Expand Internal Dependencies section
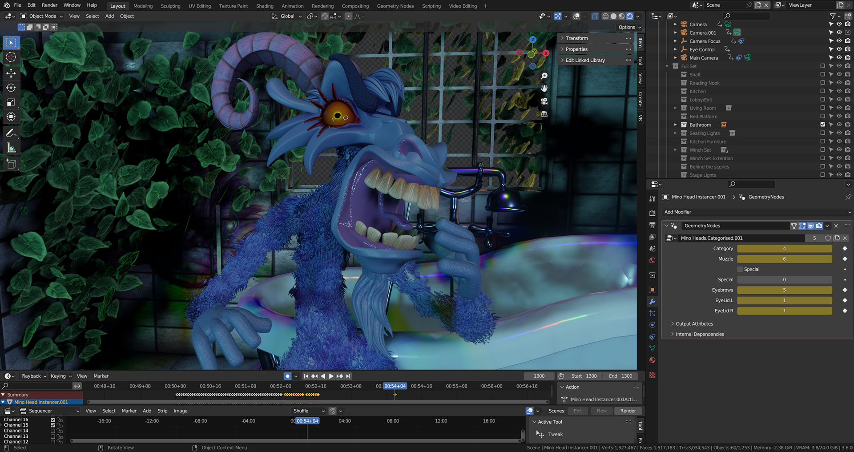The image size is (854, 452). pos(699,334)
